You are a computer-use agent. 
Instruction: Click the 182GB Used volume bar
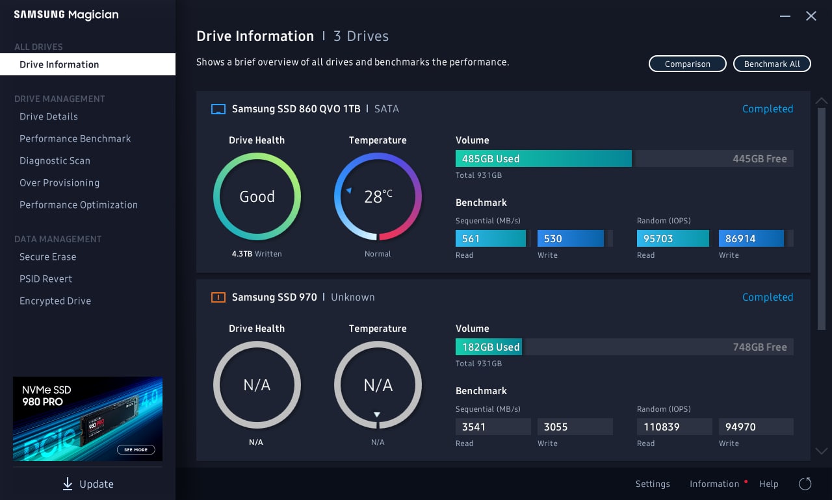(489, 347)
